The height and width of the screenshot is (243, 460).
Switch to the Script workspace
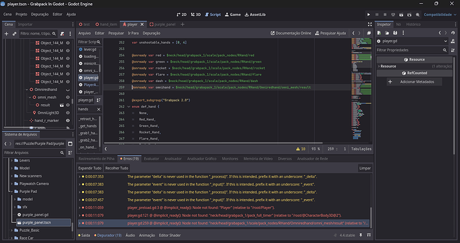click(x=213, y=15)
